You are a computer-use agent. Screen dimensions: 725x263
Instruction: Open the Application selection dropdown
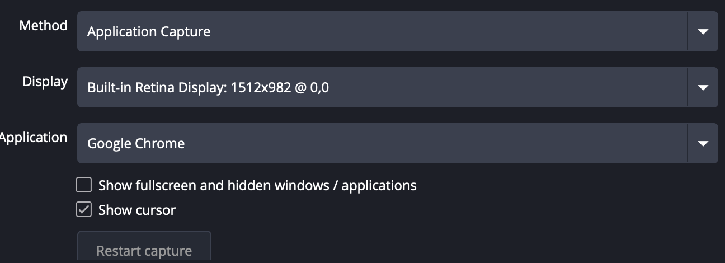[x=382, y=143]
